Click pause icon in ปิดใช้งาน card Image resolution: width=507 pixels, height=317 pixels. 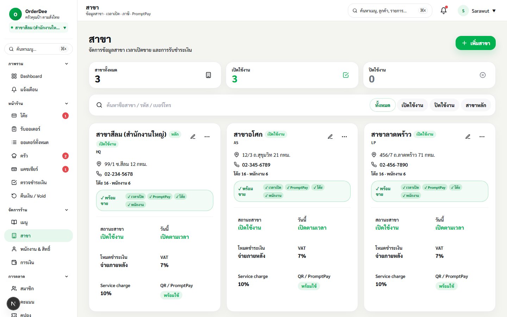coord(483,75)
